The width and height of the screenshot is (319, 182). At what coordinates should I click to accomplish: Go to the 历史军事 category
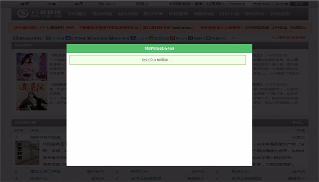pyautogui.click(x=153, y=14)
